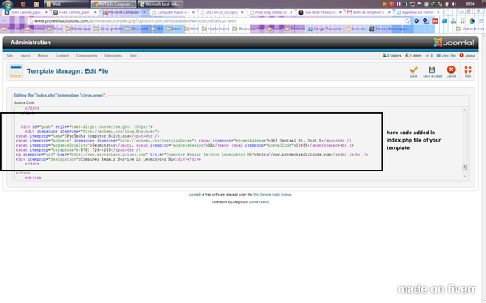
Task: Click the gear extension icon in toolbar
Action: tap(416, 21)
